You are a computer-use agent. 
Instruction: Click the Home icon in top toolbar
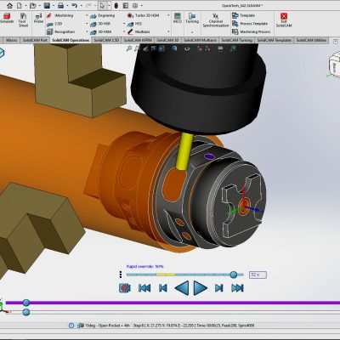coord(9,5)
